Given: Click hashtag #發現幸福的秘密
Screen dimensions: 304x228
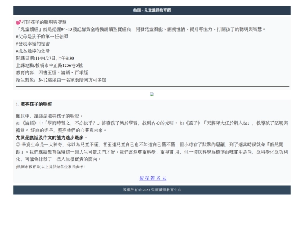Looking at the screenshot, I should 33,43.
